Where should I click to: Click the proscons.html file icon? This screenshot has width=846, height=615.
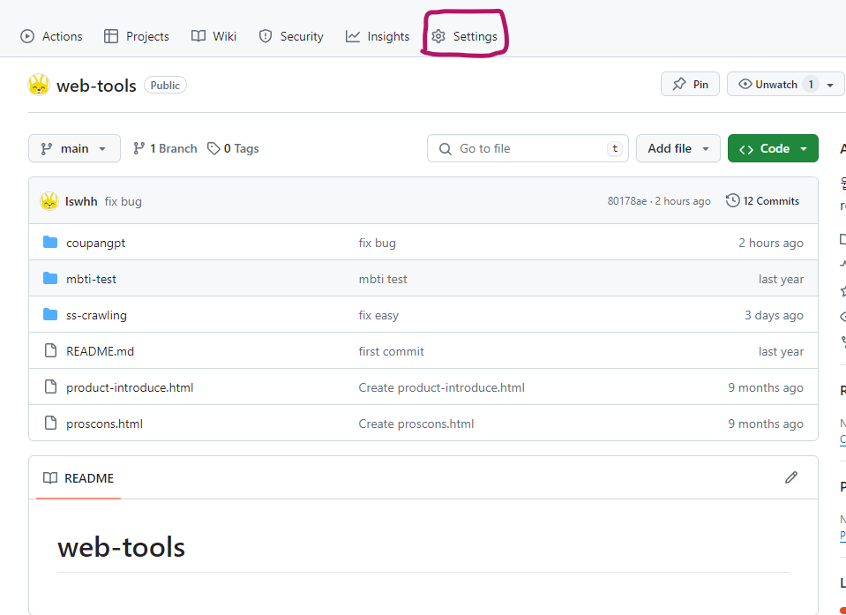(50, 423)
